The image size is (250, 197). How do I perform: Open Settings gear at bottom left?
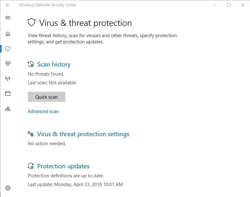[8, 188]
